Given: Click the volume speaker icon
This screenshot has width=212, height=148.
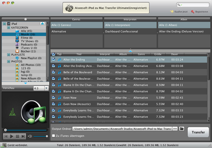Looking at the screenshot, I should click(x=30, y=136).
